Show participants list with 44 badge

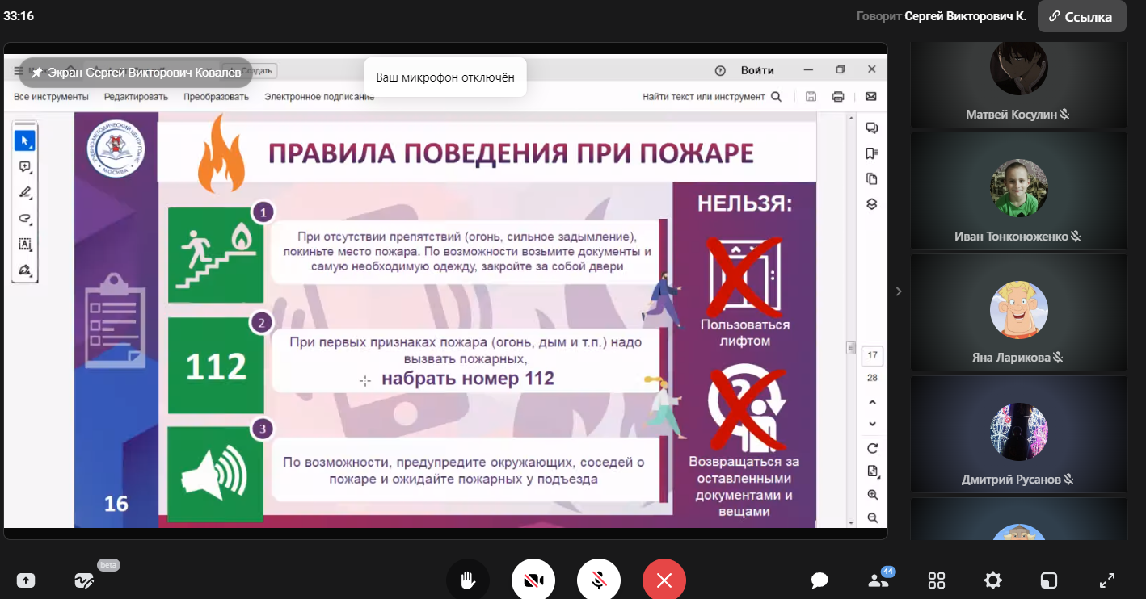878,580
